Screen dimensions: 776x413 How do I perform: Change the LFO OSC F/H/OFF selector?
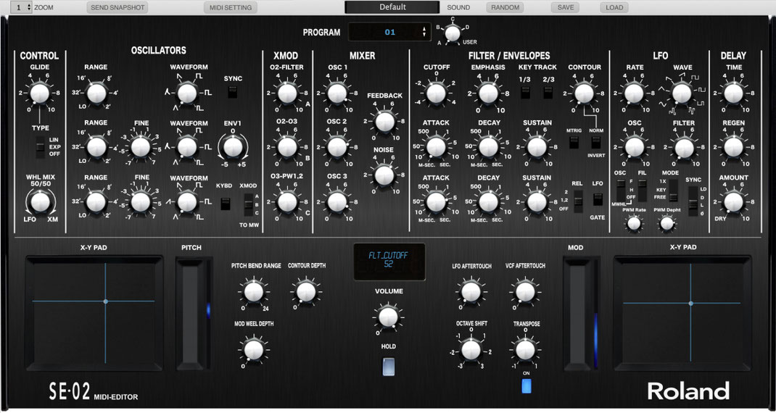[621, 190]
